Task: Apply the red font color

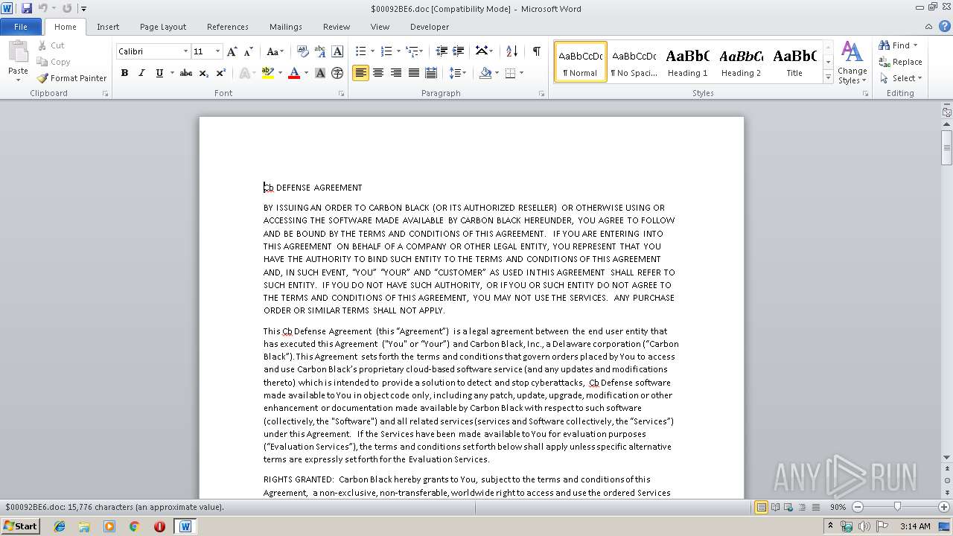Action: point(294,73)
